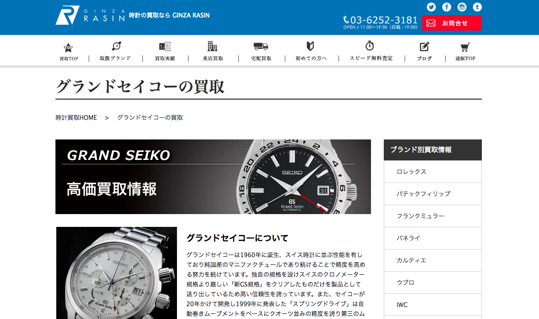Open the Twitter social icon
This screenshot has height=319, width=539.
coord(431,7)
